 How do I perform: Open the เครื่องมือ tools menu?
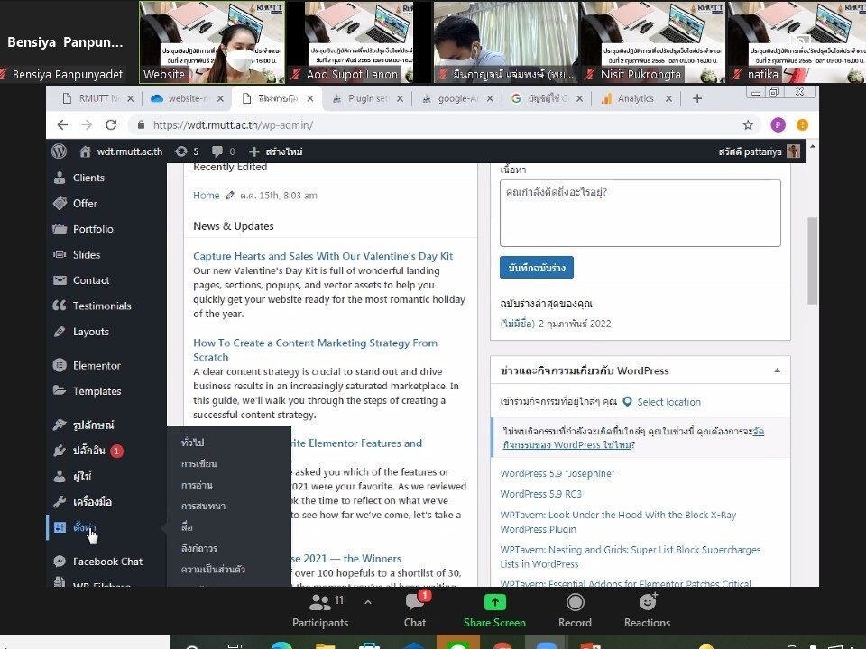coord(92,502)
